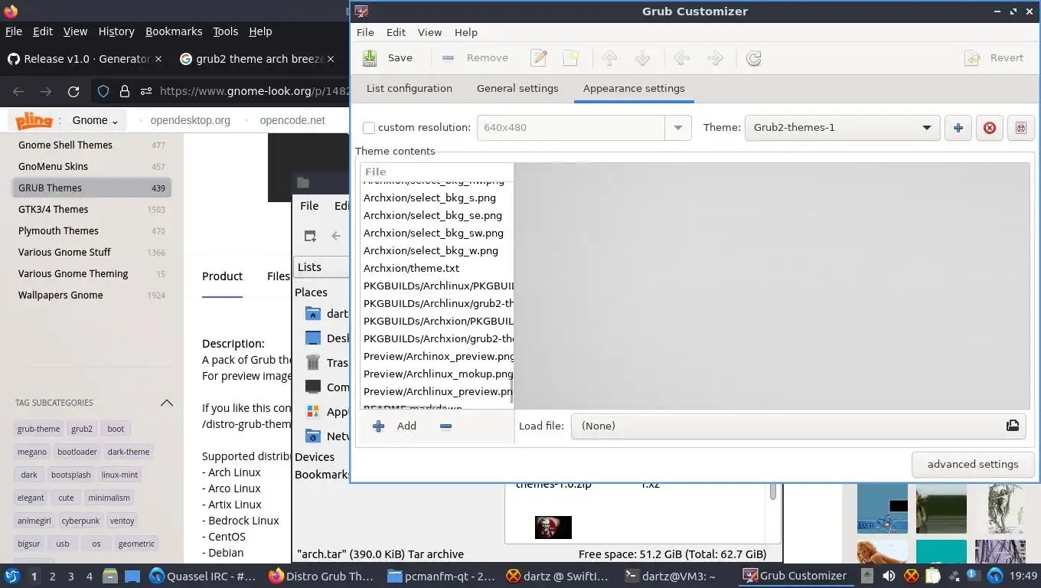Open Firefox Tools menu
1041x588 pixels.
point(225,31)
